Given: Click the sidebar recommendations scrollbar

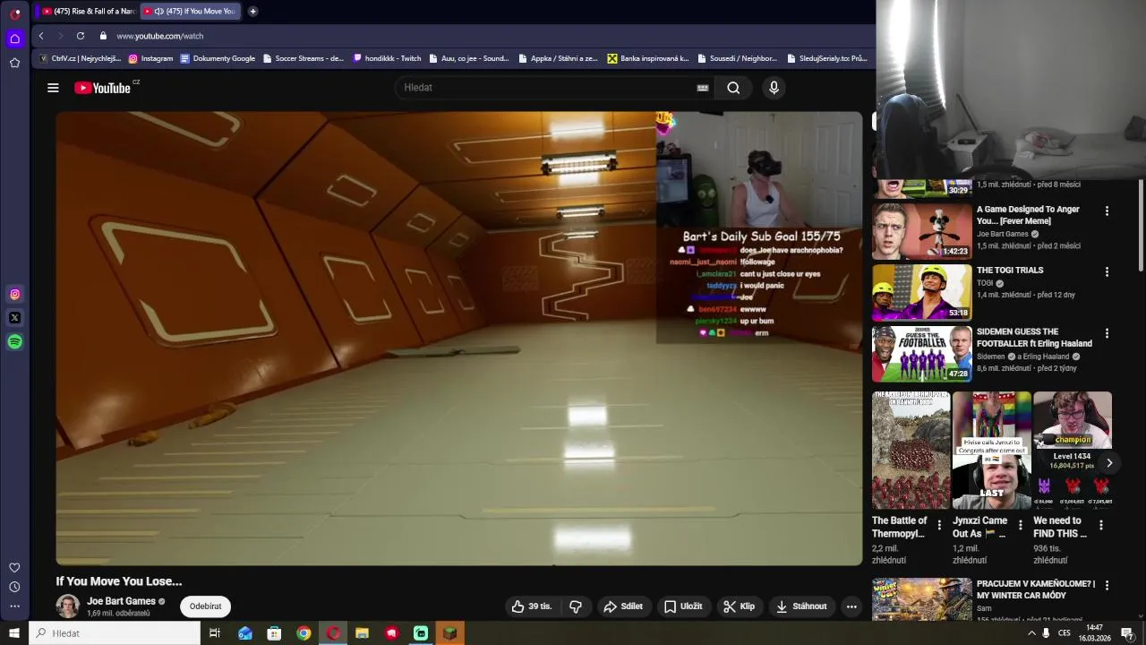Looking at the screenshot, I should (x=1142, y=224).
